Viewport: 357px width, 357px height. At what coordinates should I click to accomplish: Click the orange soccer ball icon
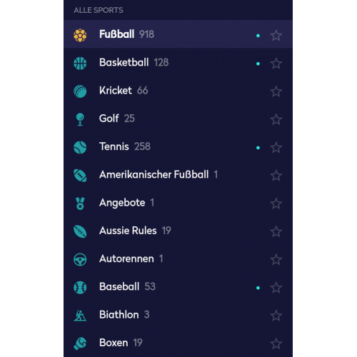[80, 35]
